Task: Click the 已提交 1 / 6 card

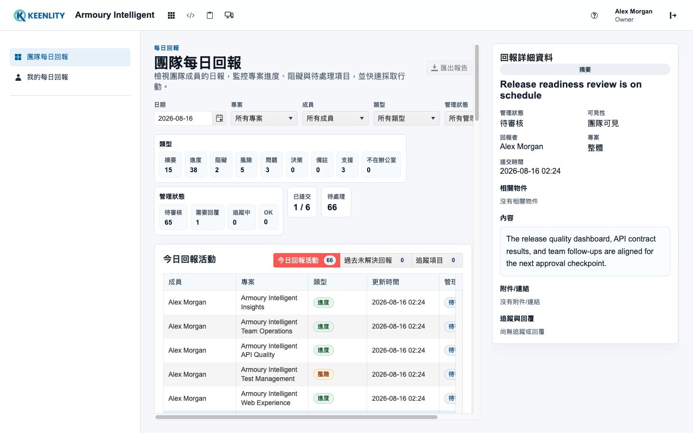Action: [302, 202]
